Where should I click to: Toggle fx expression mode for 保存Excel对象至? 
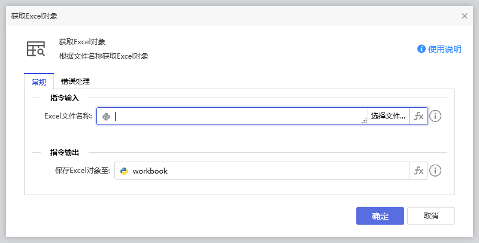click(419, 171)
